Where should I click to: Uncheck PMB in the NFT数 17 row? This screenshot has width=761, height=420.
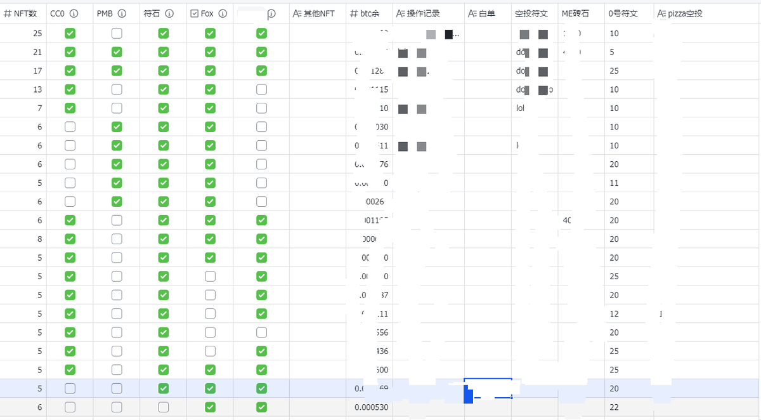pos(117,70)
